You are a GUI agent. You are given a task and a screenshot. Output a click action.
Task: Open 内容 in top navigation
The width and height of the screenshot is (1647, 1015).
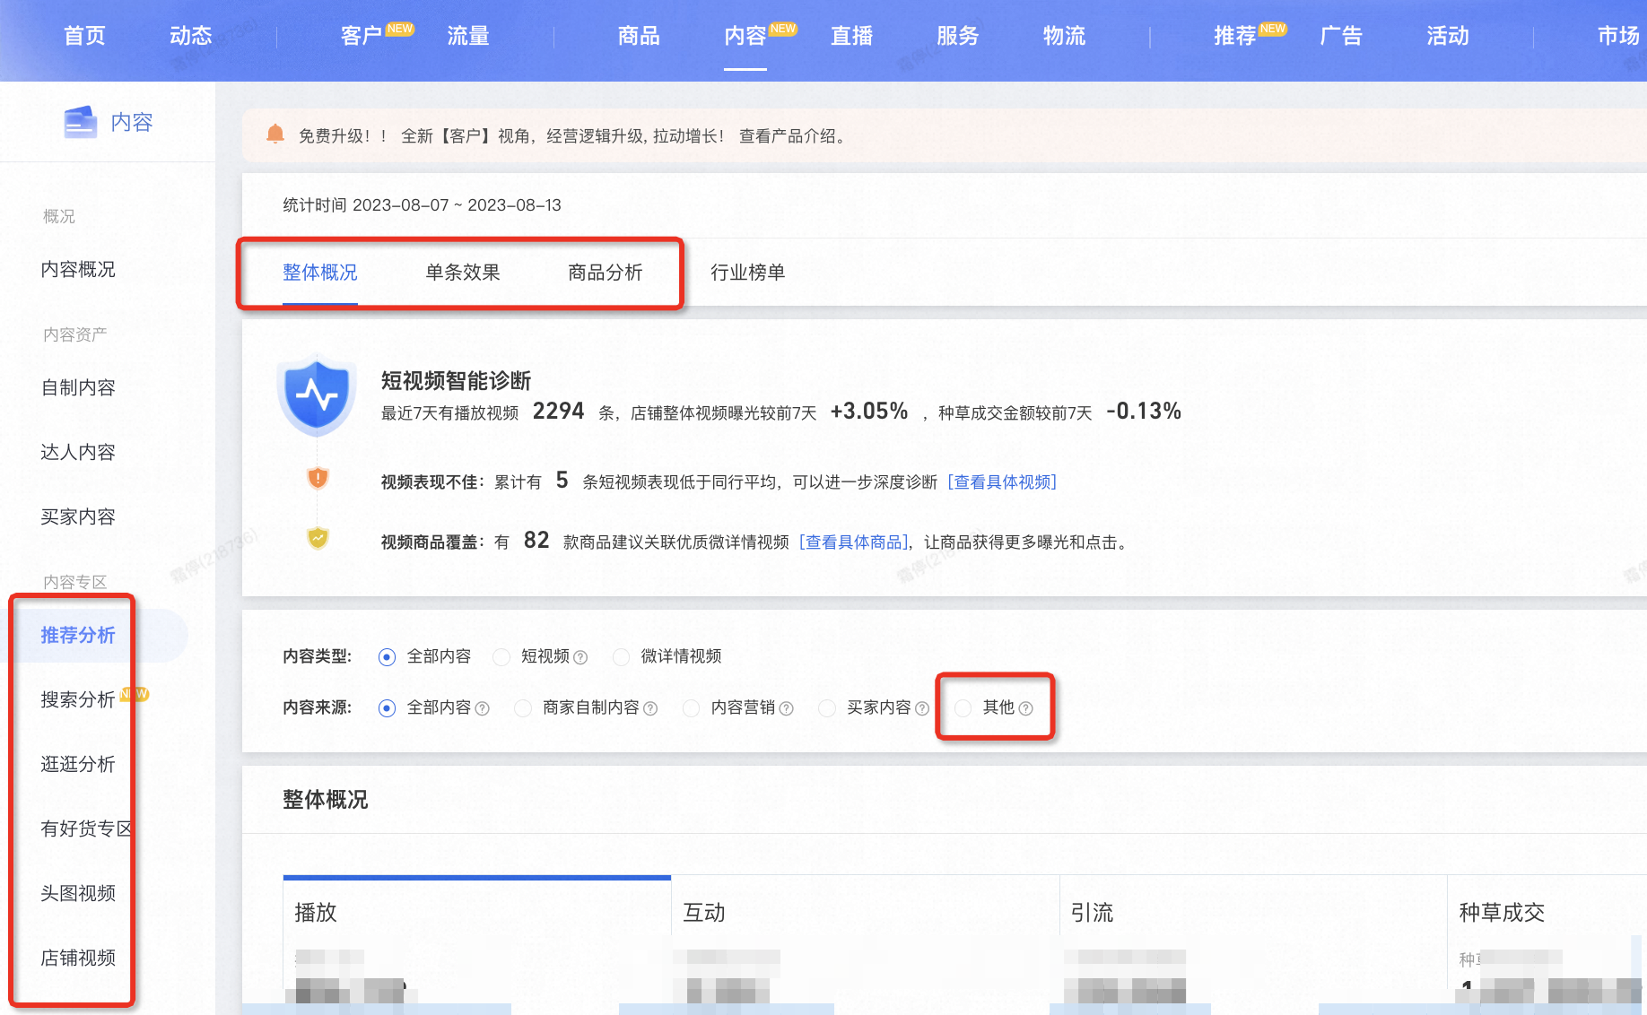pyautogui.click(x=745, y=36)
